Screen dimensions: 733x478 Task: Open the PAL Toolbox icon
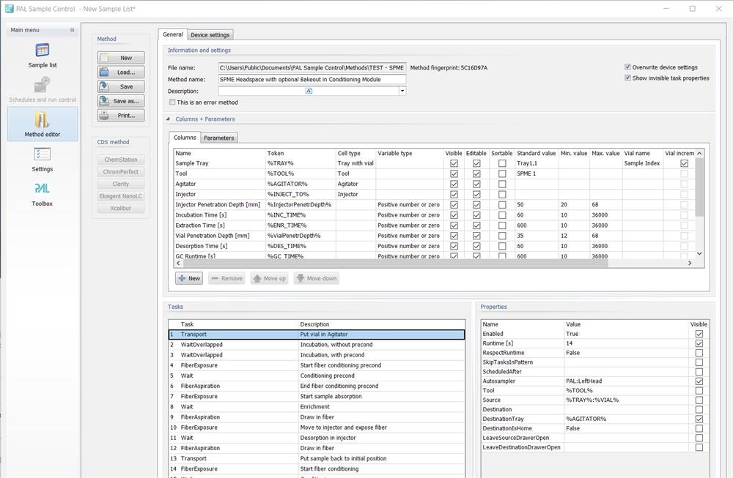click(43, 193)
